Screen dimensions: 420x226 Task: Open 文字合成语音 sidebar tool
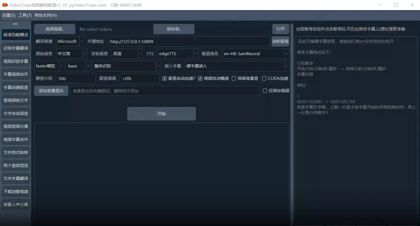16,113
